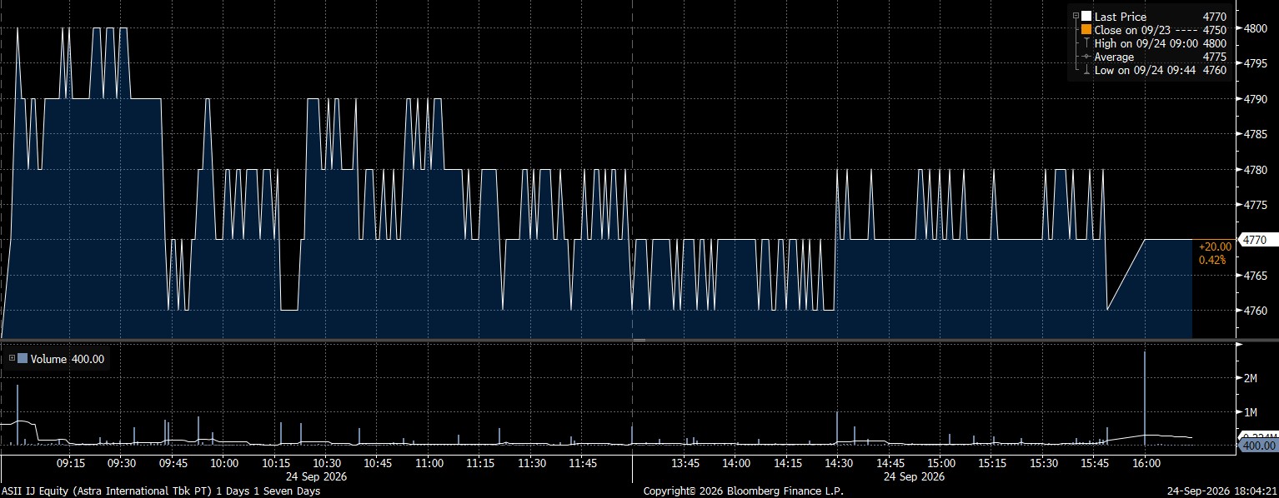Click the white Last Price color swatch
Screen dimensions: 1279x498
1086,17
